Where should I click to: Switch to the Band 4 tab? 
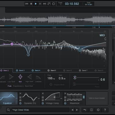pos(38,70)
